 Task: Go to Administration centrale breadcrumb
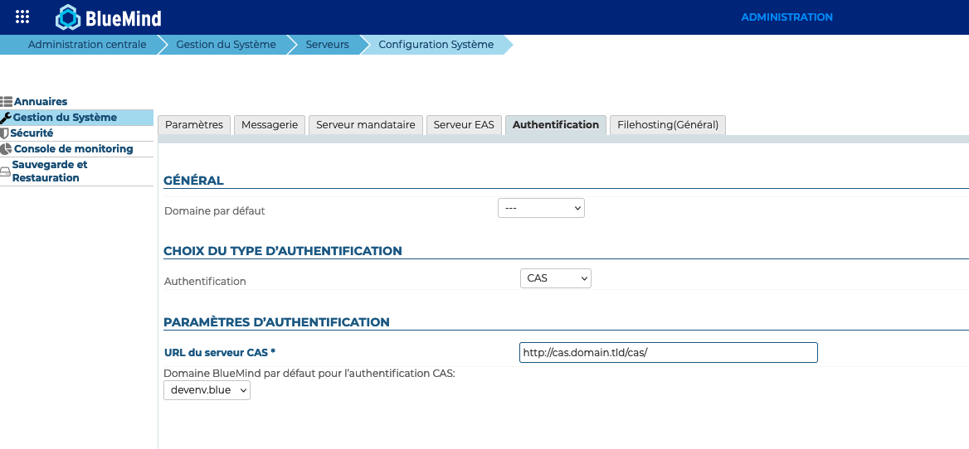click(87, 45)
